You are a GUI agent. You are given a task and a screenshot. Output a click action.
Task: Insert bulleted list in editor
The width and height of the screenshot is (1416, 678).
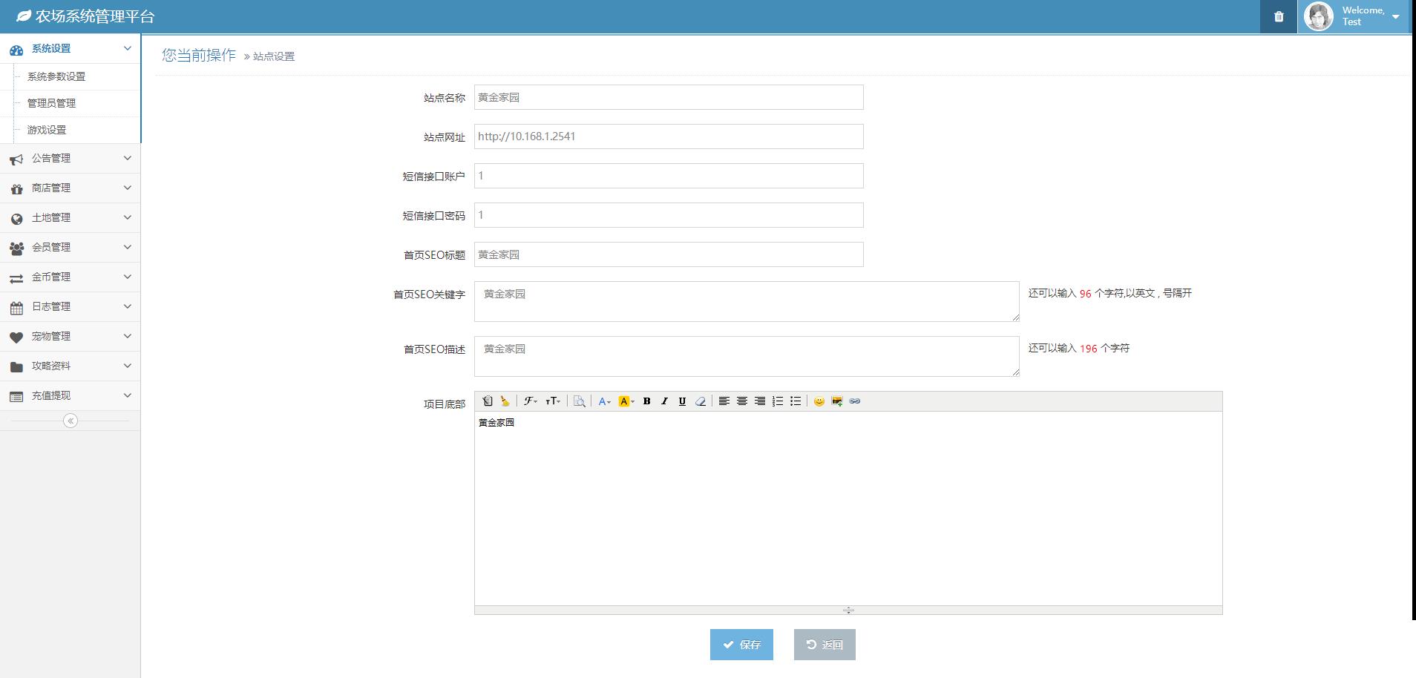796,401
